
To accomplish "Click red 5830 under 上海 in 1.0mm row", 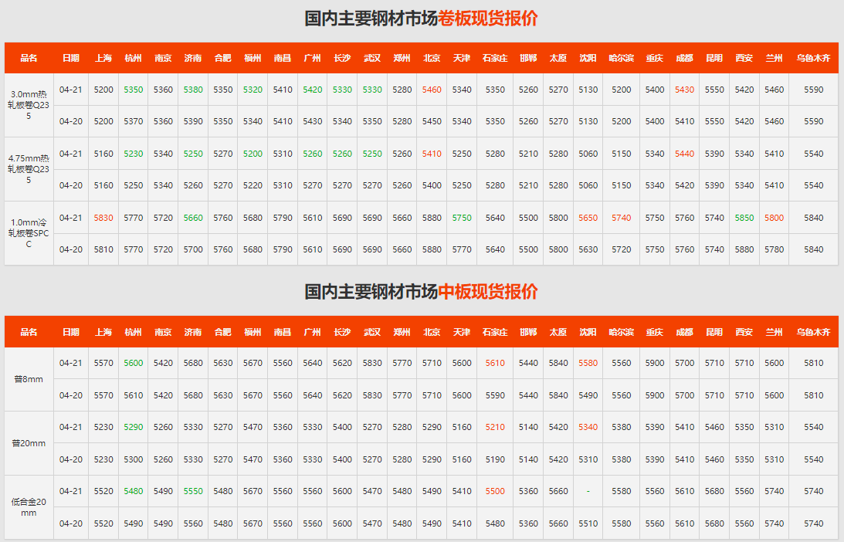I will click(x=103, y=218).
